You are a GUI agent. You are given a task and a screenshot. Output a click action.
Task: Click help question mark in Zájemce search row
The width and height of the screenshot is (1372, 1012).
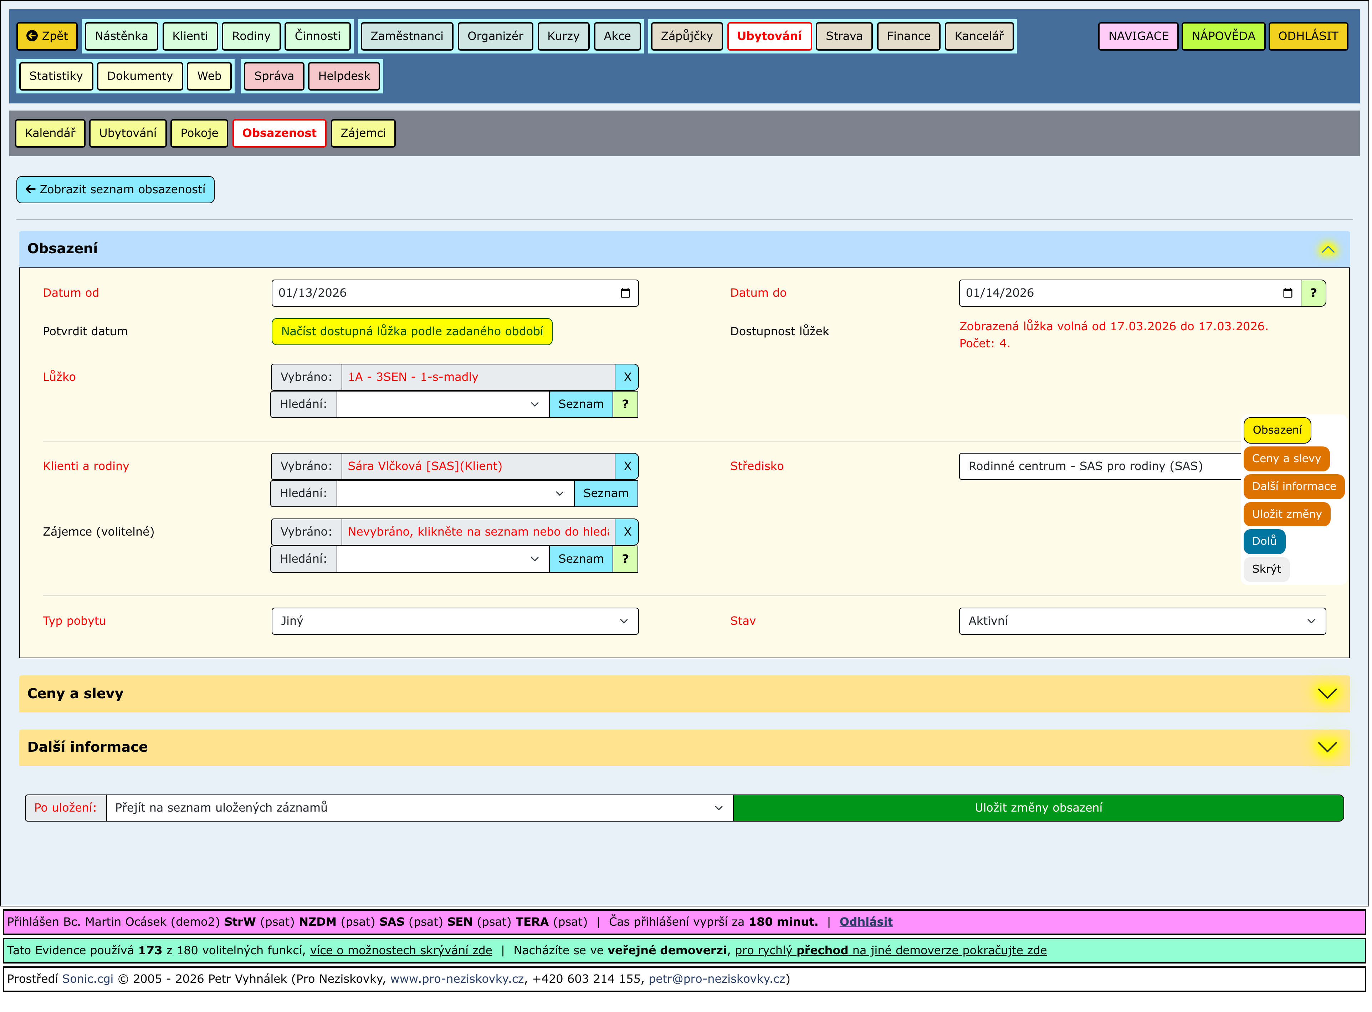point(625,559)
